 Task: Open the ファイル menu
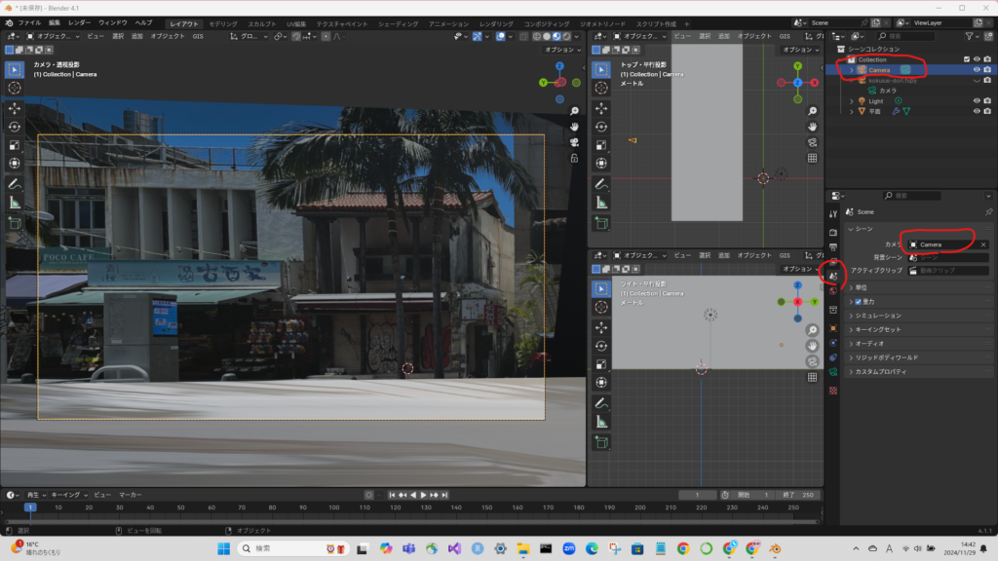pos(29,22)
